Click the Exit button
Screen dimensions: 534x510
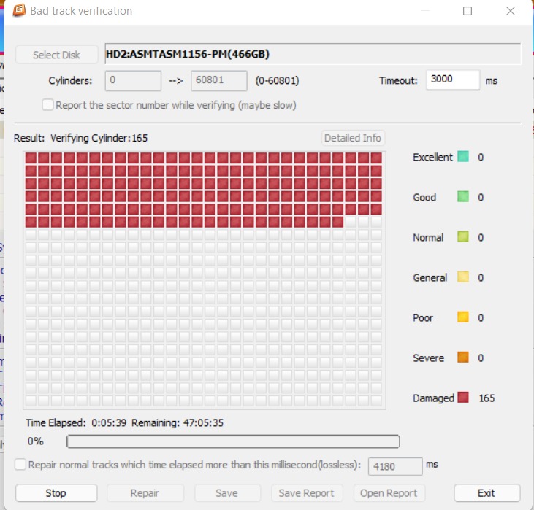tap(487, 493)
